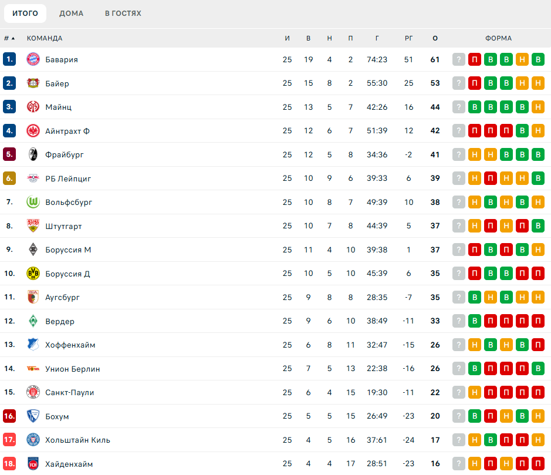Click the Borussia D (Боруссия Д) club logo
551x475 pixels.
[33, 274]
